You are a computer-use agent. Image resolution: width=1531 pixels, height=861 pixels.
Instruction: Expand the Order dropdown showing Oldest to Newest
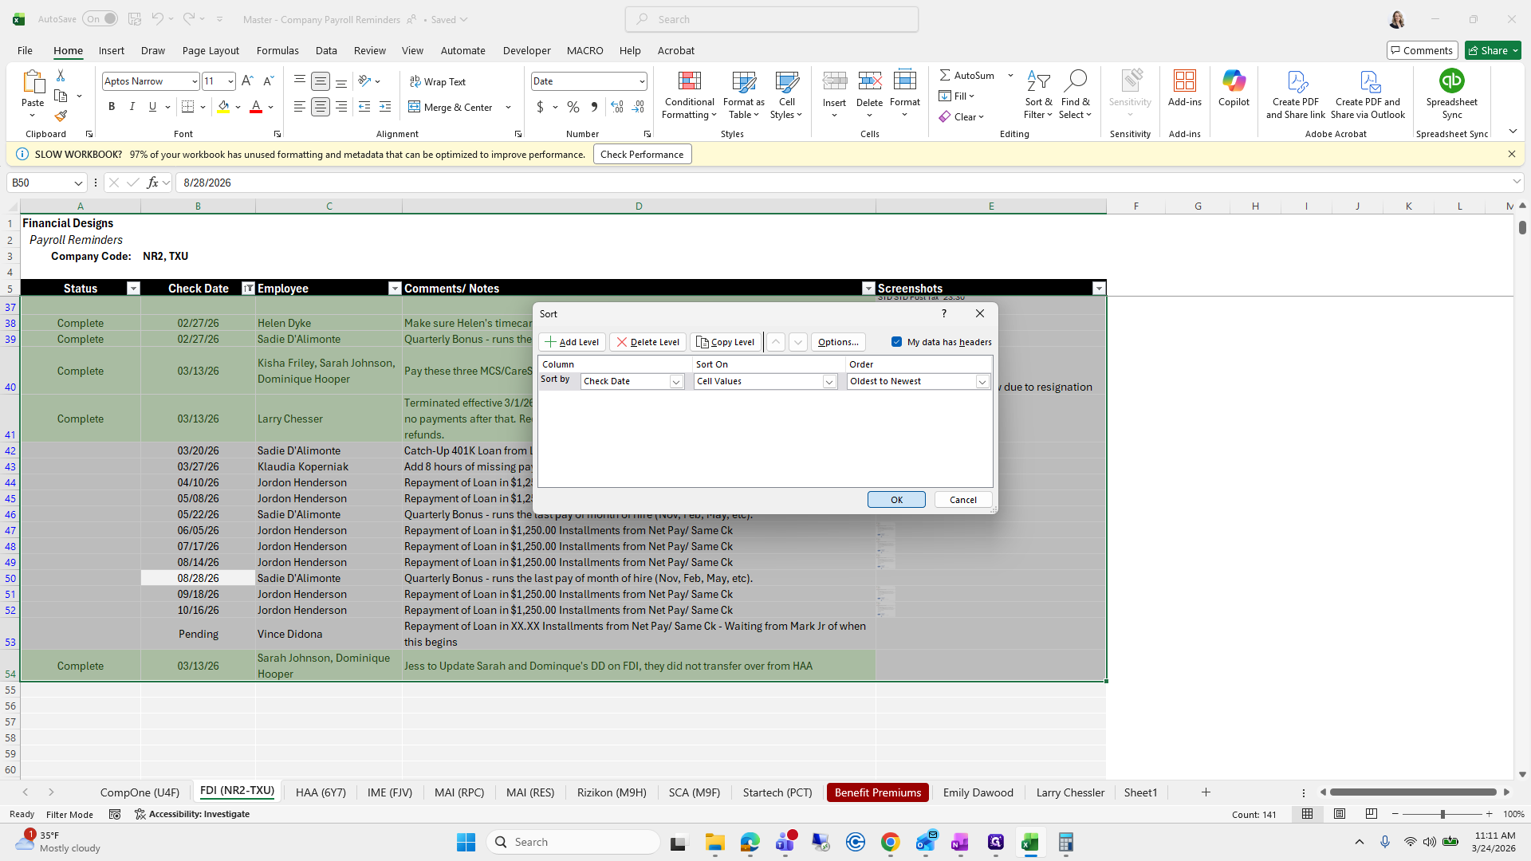click(982, 382)
